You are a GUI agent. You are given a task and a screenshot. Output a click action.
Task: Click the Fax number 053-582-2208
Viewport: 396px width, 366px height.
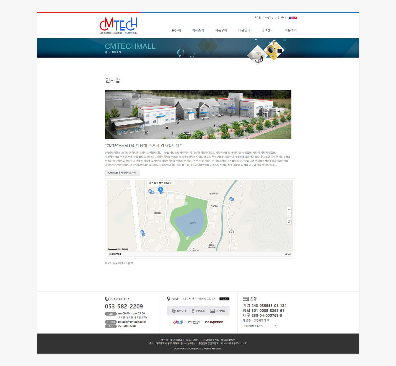tap(127, 326)
